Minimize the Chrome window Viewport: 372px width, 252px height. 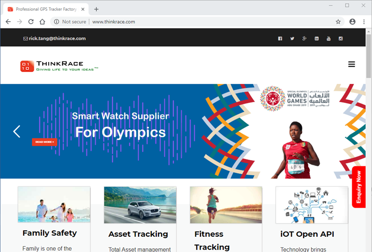pos(331,5)
